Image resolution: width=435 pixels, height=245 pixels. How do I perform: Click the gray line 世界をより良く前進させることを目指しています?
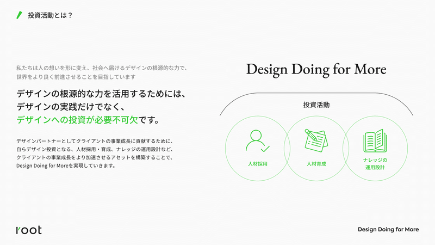[x=76, y=77]
